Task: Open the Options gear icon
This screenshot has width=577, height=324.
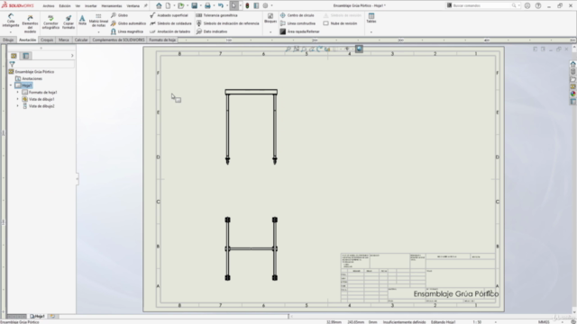Action: click(x=265, y=5)
